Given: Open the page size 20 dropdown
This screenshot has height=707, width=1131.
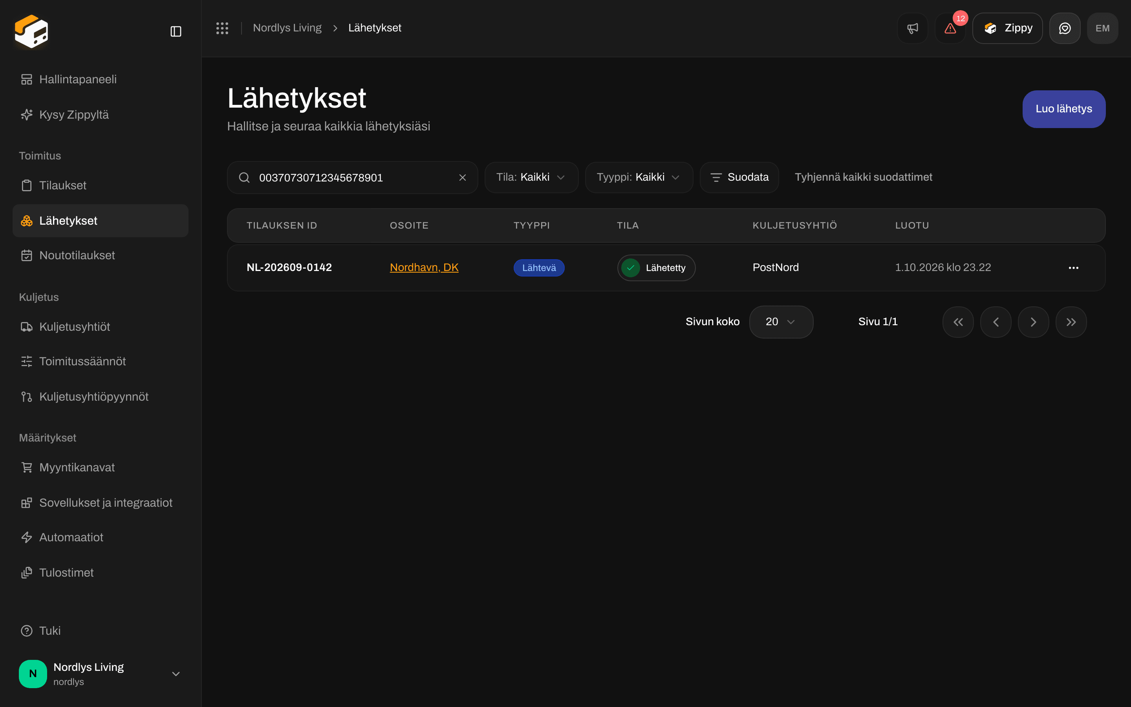Looking at the screenshot, I should pyautogui.click(x=781, y=322).
